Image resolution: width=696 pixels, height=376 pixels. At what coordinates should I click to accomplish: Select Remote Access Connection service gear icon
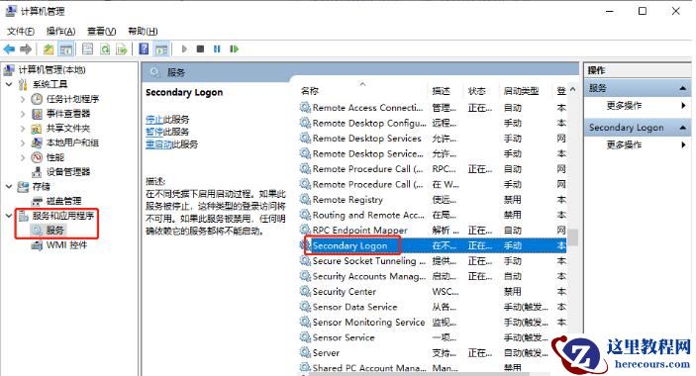pos(305,107)
